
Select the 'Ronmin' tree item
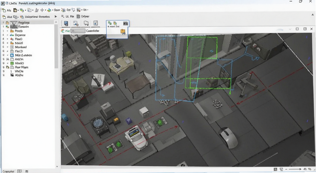coord(24,27)
